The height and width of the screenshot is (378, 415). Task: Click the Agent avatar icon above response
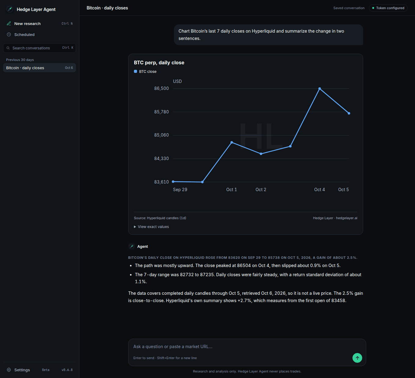[x=132, y=246]
